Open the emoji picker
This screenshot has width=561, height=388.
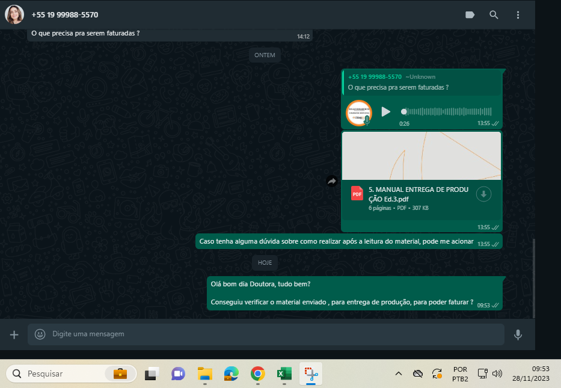(40, 334)
